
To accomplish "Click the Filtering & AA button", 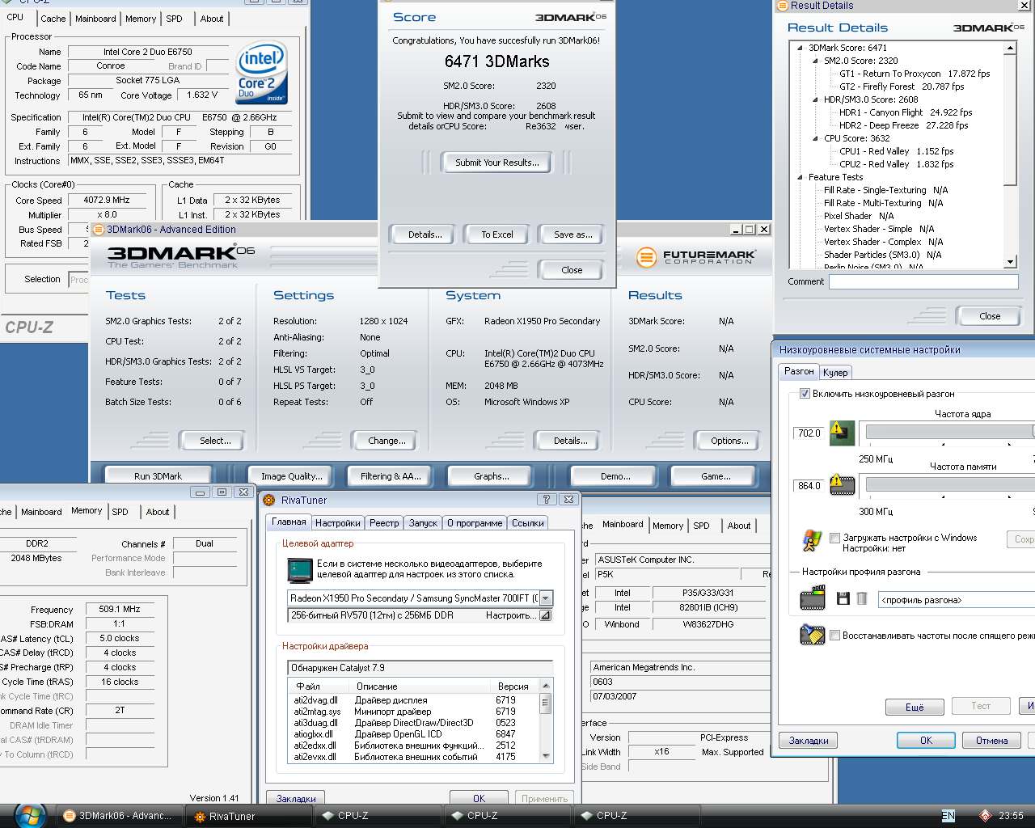I will pos(391,476).
